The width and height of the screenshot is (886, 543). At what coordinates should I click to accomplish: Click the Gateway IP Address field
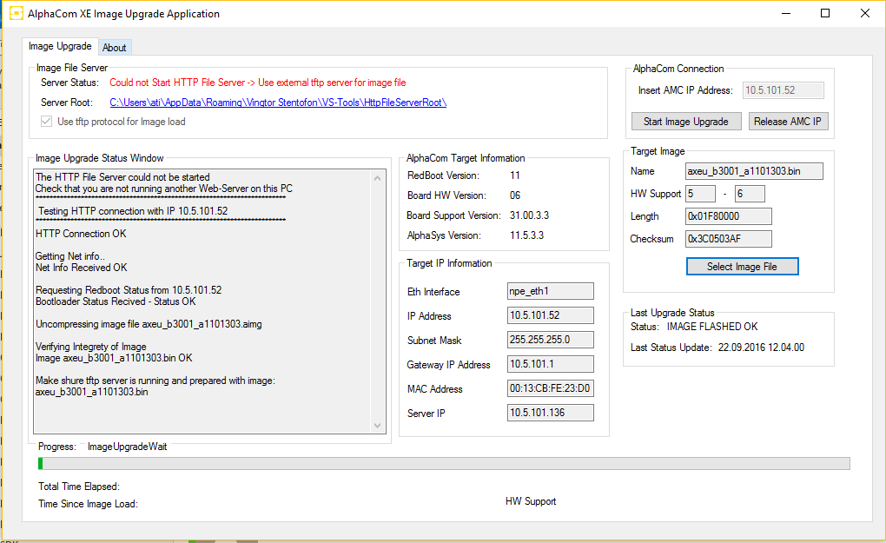click(551, 365)
